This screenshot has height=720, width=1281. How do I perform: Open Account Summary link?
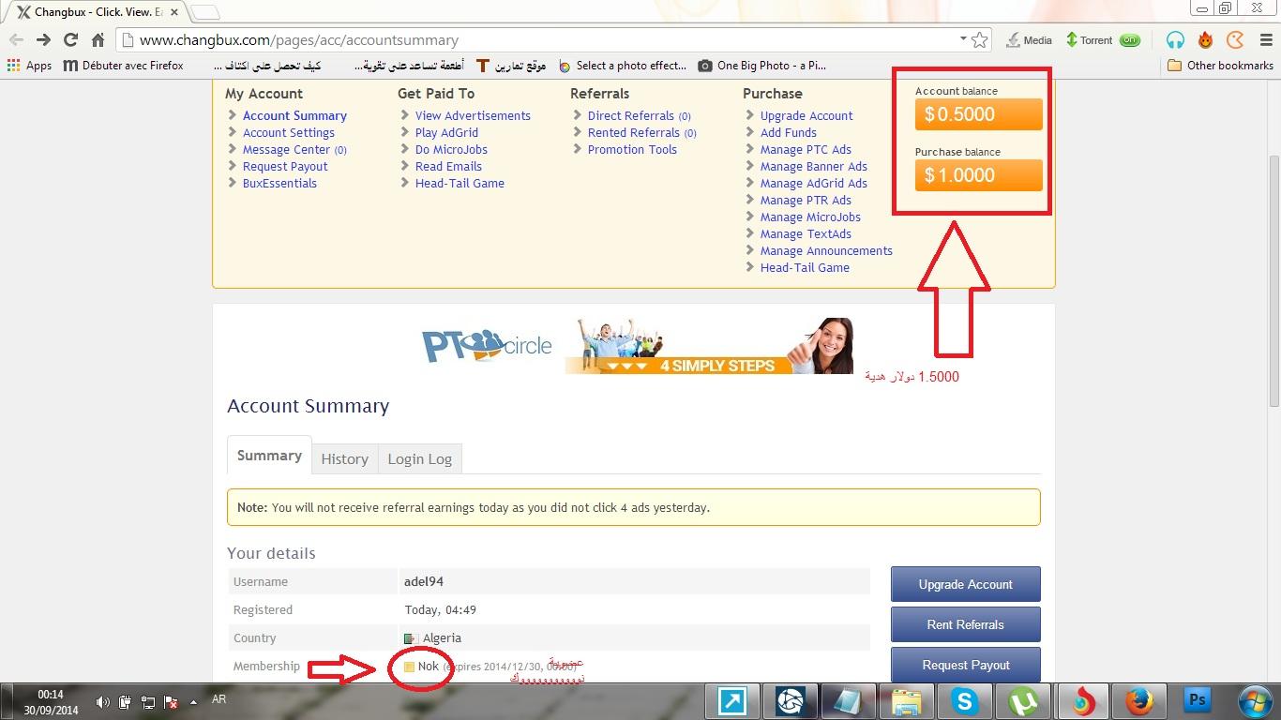pyautogui.click(x=294, y=115)
